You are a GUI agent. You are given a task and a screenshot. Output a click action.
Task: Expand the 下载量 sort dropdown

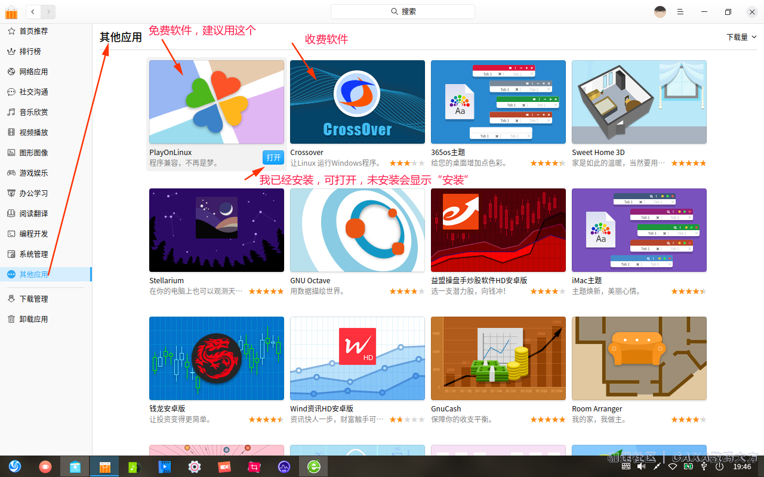(x=741, y=37)
